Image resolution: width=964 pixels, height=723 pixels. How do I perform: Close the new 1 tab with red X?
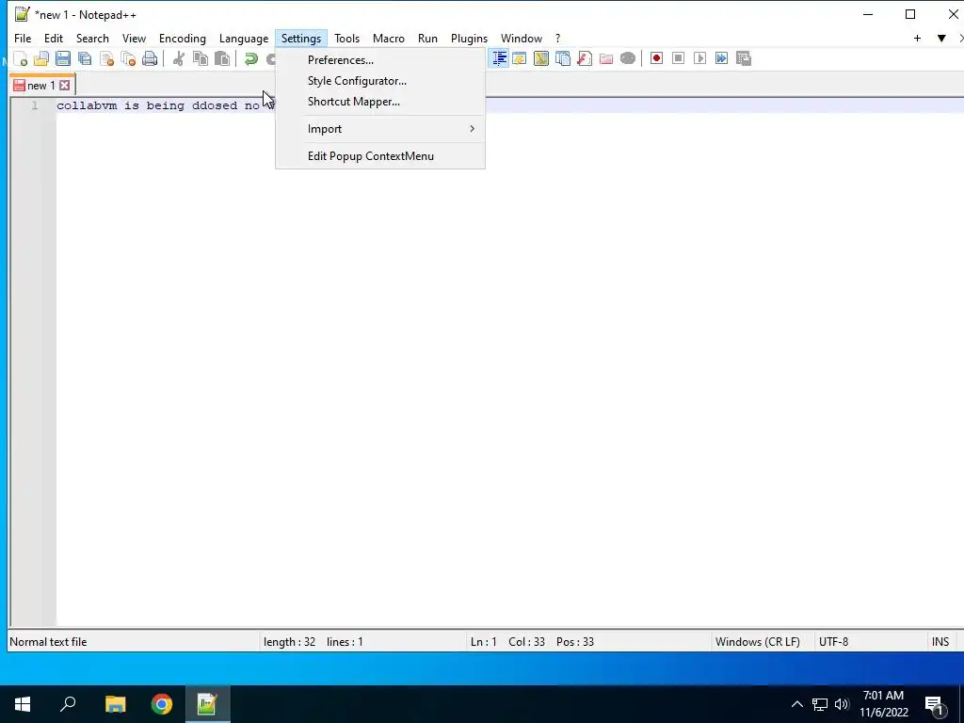[x=65, y=85]
